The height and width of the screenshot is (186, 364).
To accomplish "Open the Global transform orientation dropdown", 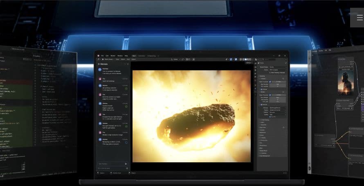I will [175, 59].
